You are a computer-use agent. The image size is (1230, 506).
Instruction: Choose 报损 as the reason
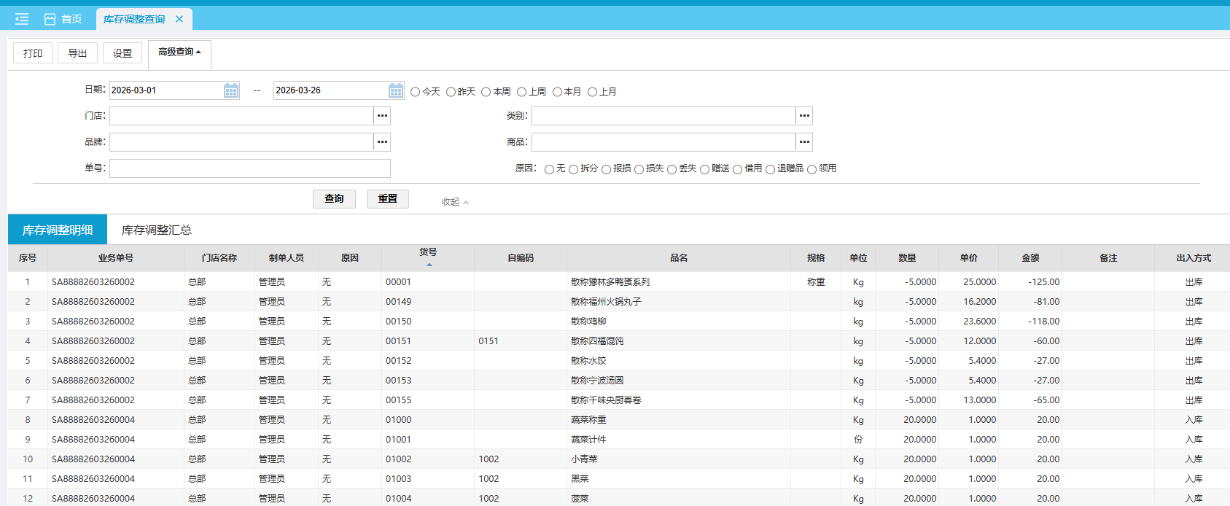(606, 169)
